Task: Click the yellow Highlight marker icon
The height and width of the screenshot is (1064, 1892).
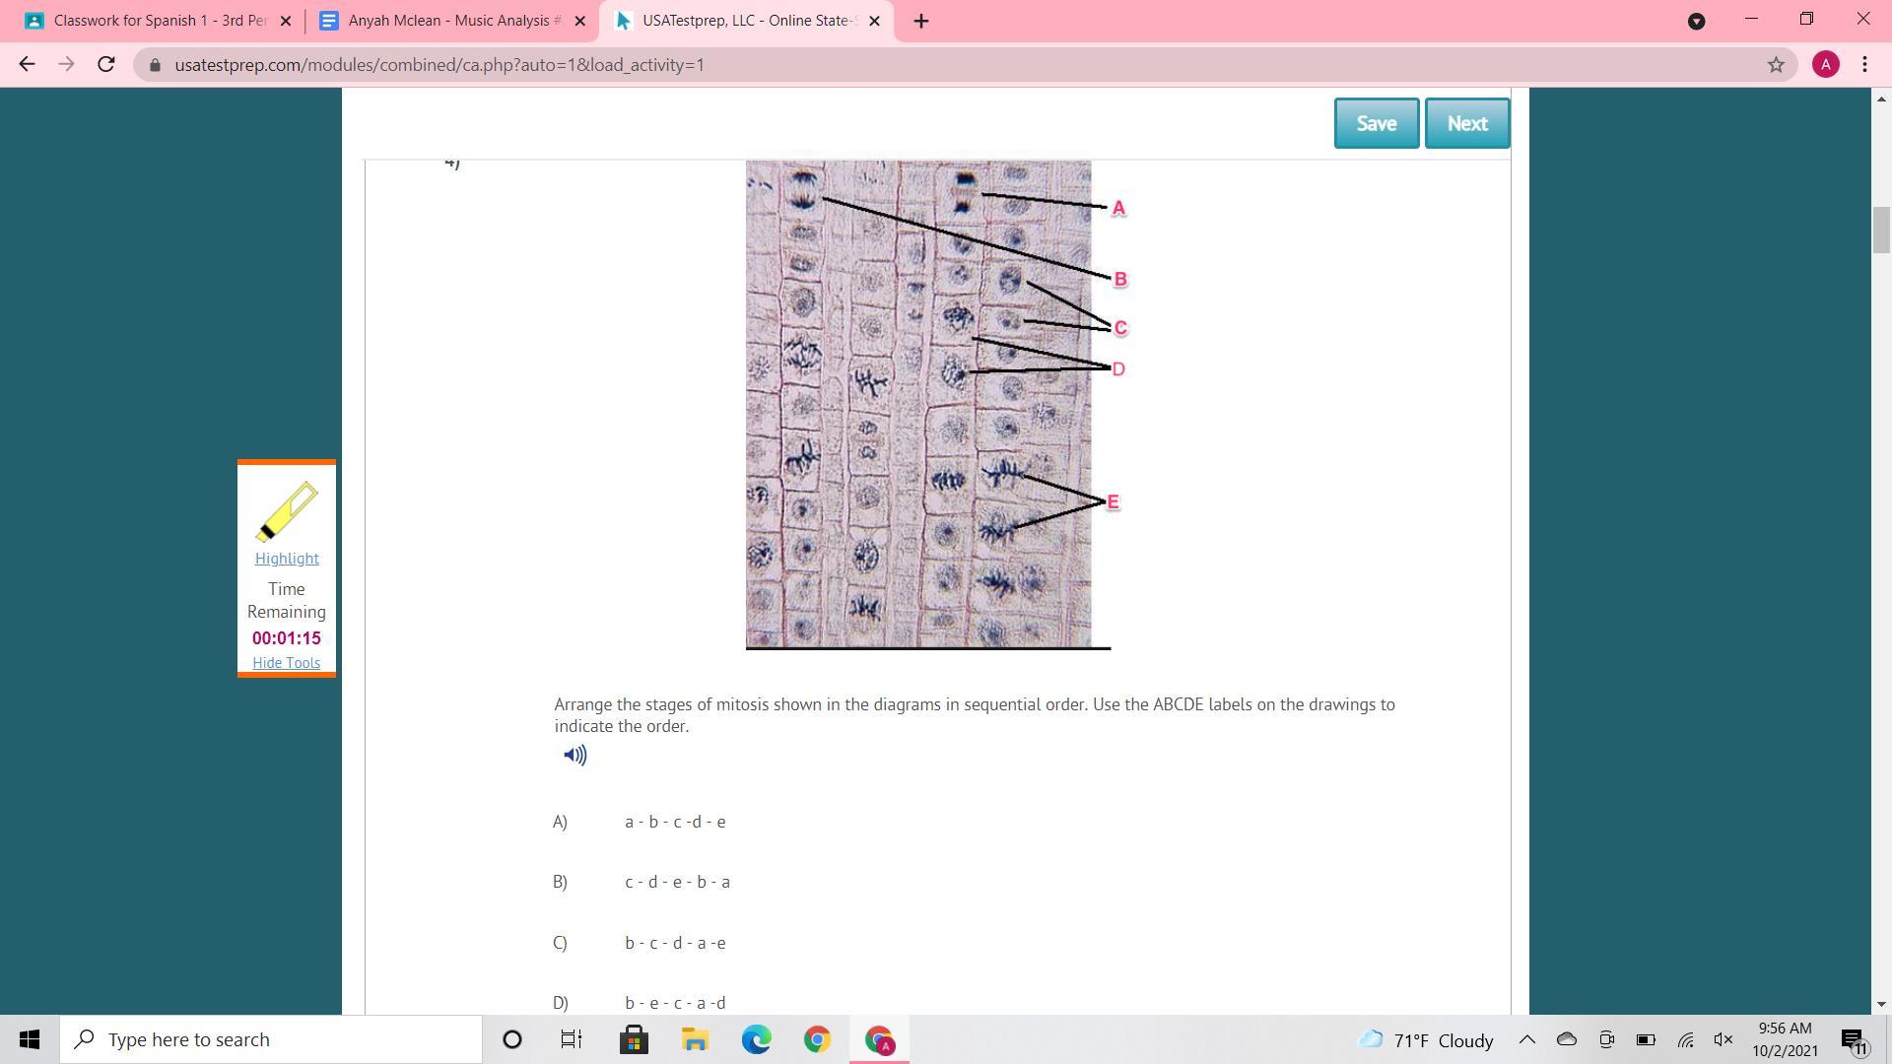Action: point(287,511)
